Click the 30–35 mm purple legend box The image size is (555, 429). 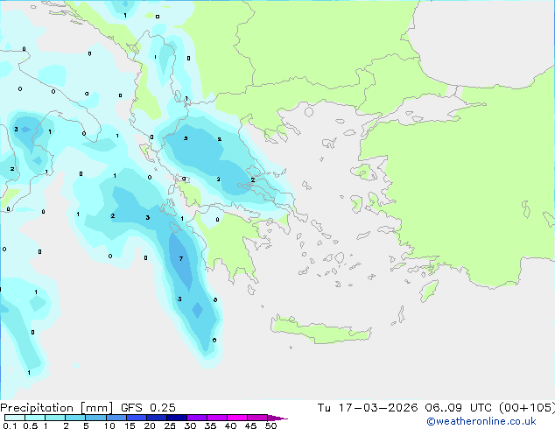(197, 418)
